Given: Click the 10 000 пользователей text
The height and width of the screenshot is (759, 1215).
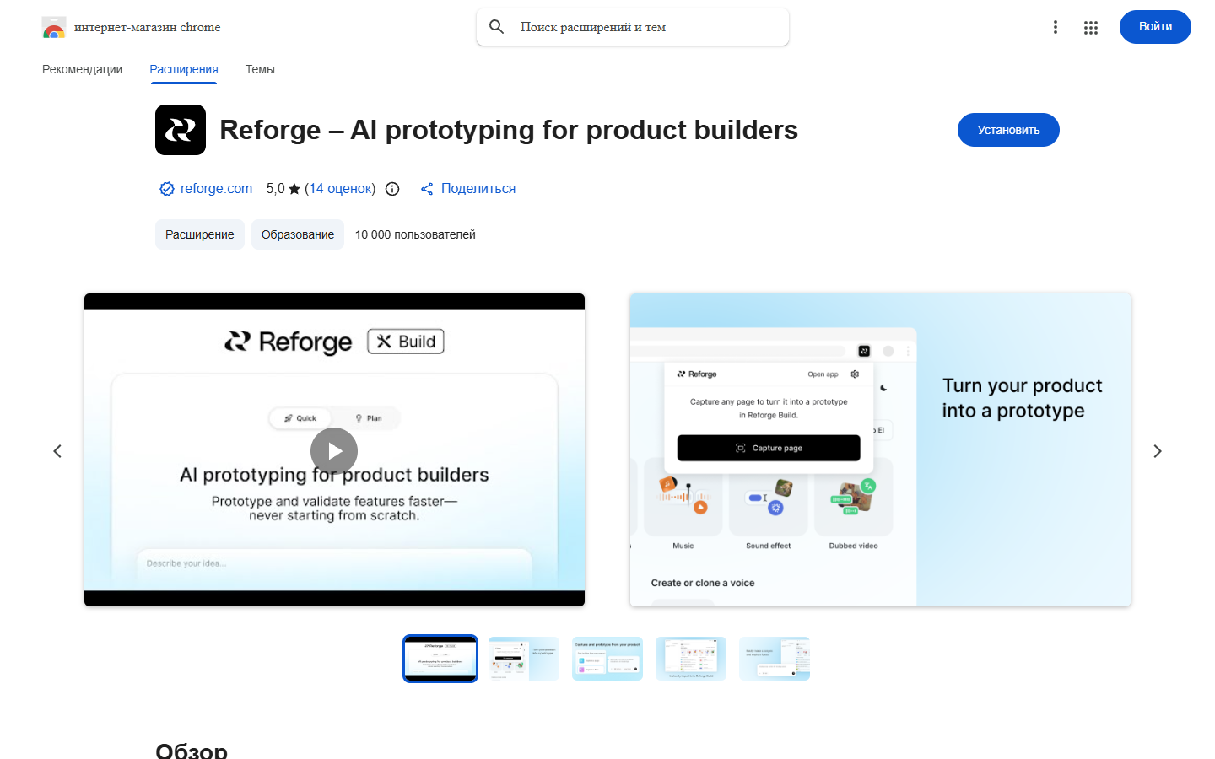Looking at the screenshot, I should (x=415, y=234).
